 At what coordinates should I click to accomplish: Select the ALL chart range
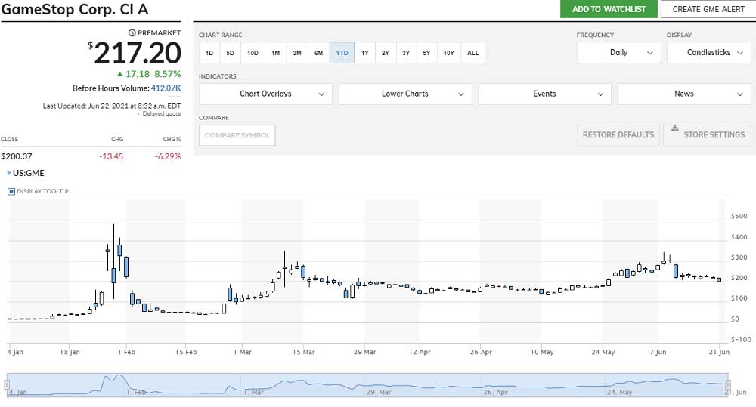coord(473,53)
